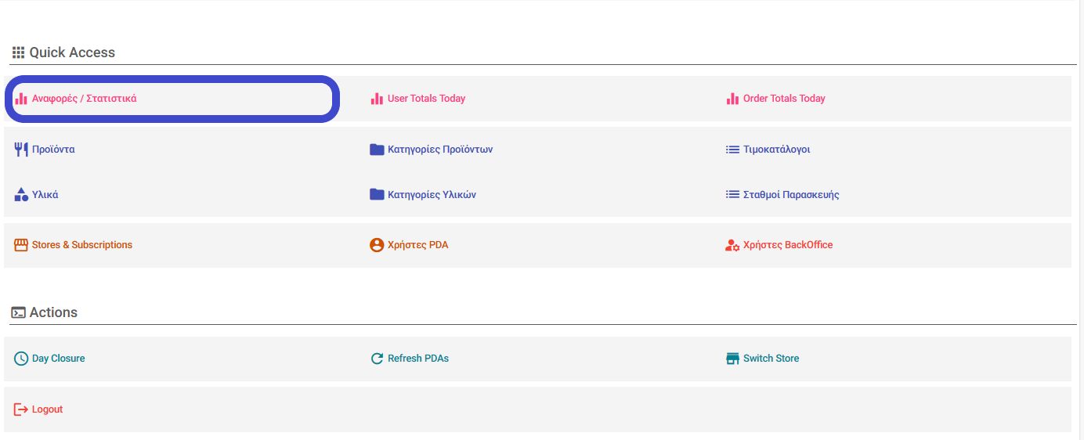Screen dimensions: 1084x440
Task: Open the Stores & Subscriptions link
Action: pyautogui.click(x=82, y=245)
